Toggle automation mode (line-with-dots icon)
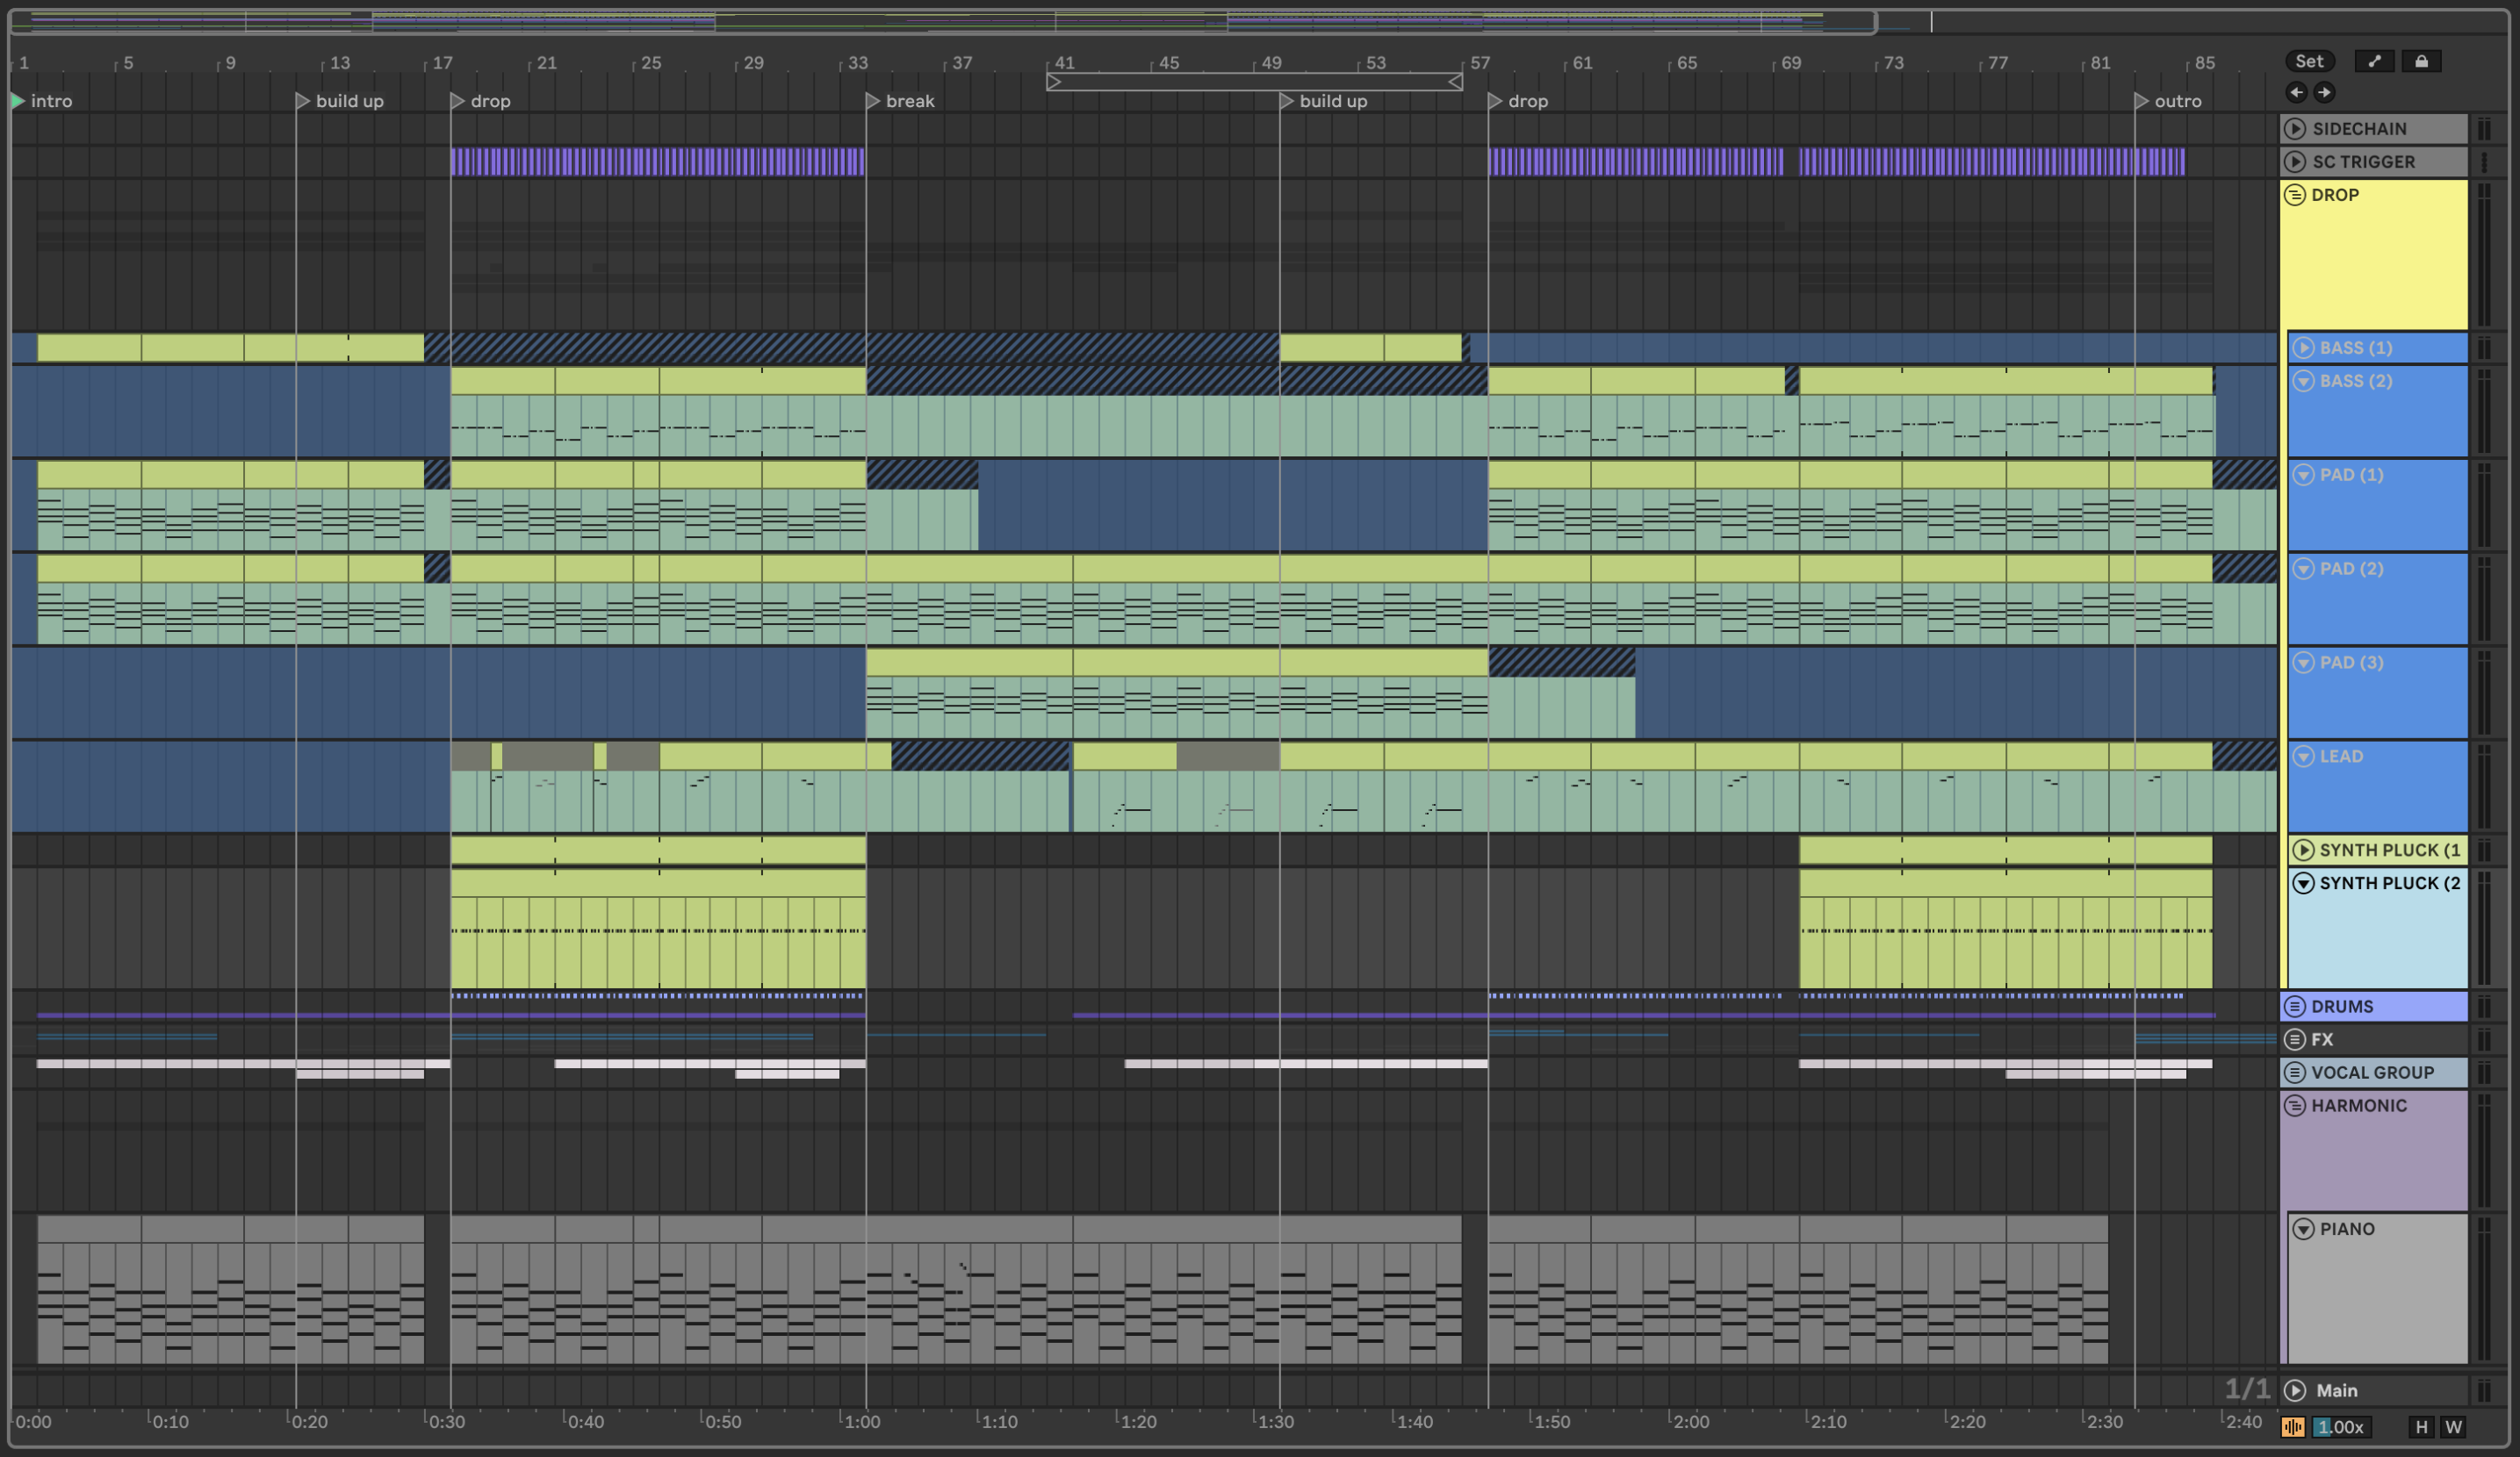This screenshot has height=1457, width=2520. (2374, 61)
